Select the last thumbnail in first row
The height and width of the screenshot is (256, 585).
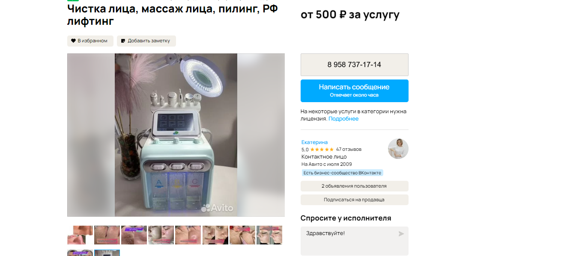pos(269,235)
